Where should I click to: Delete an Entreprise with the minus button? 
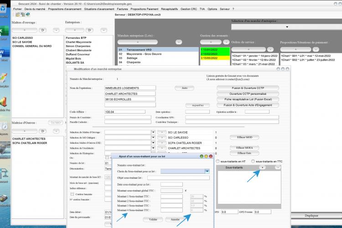(x=104, y=30)
